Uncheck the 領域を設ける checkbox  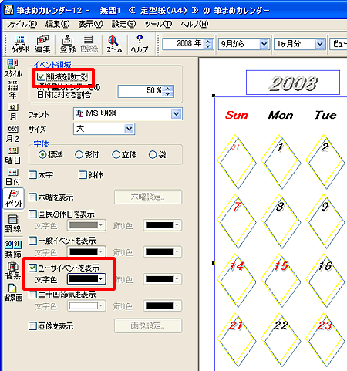coord(41,76)
